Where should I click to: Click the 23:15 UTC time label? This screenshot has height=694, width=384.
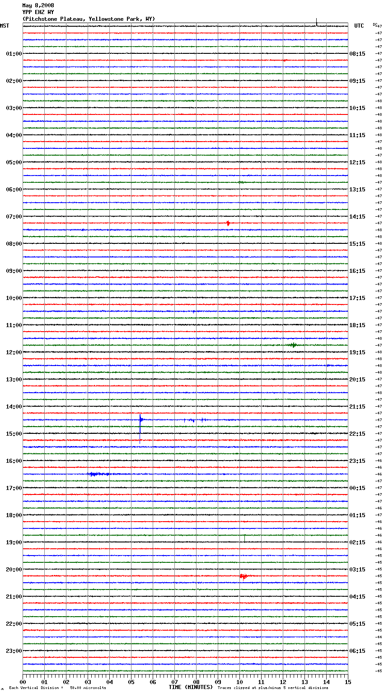[x=357, y=461]
